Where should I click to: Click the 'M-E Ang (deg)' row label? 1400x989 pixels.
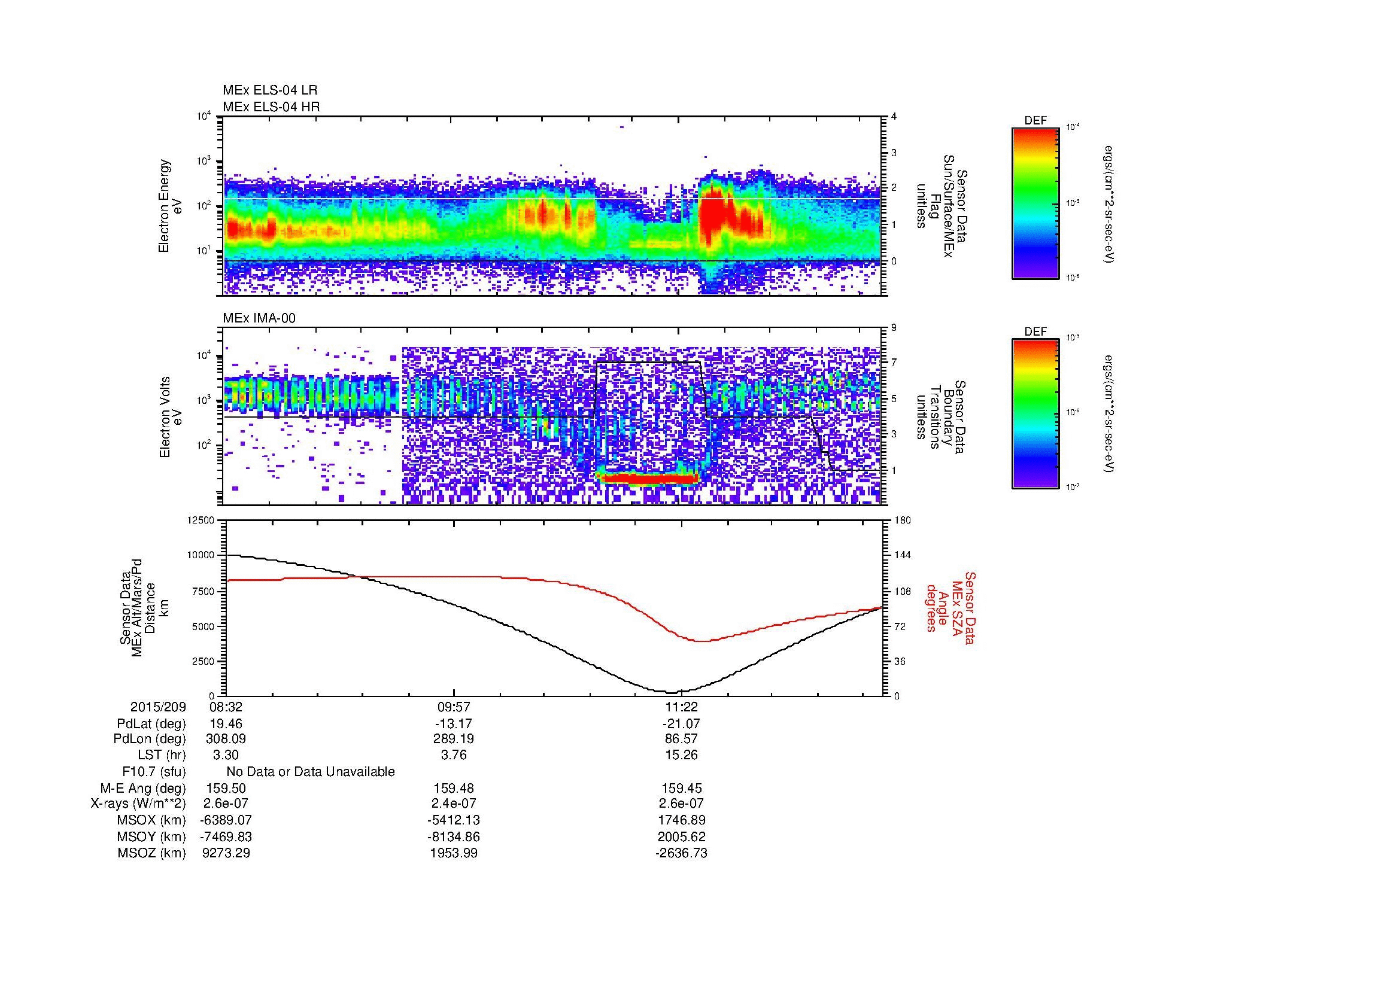(x=142, y=789)
